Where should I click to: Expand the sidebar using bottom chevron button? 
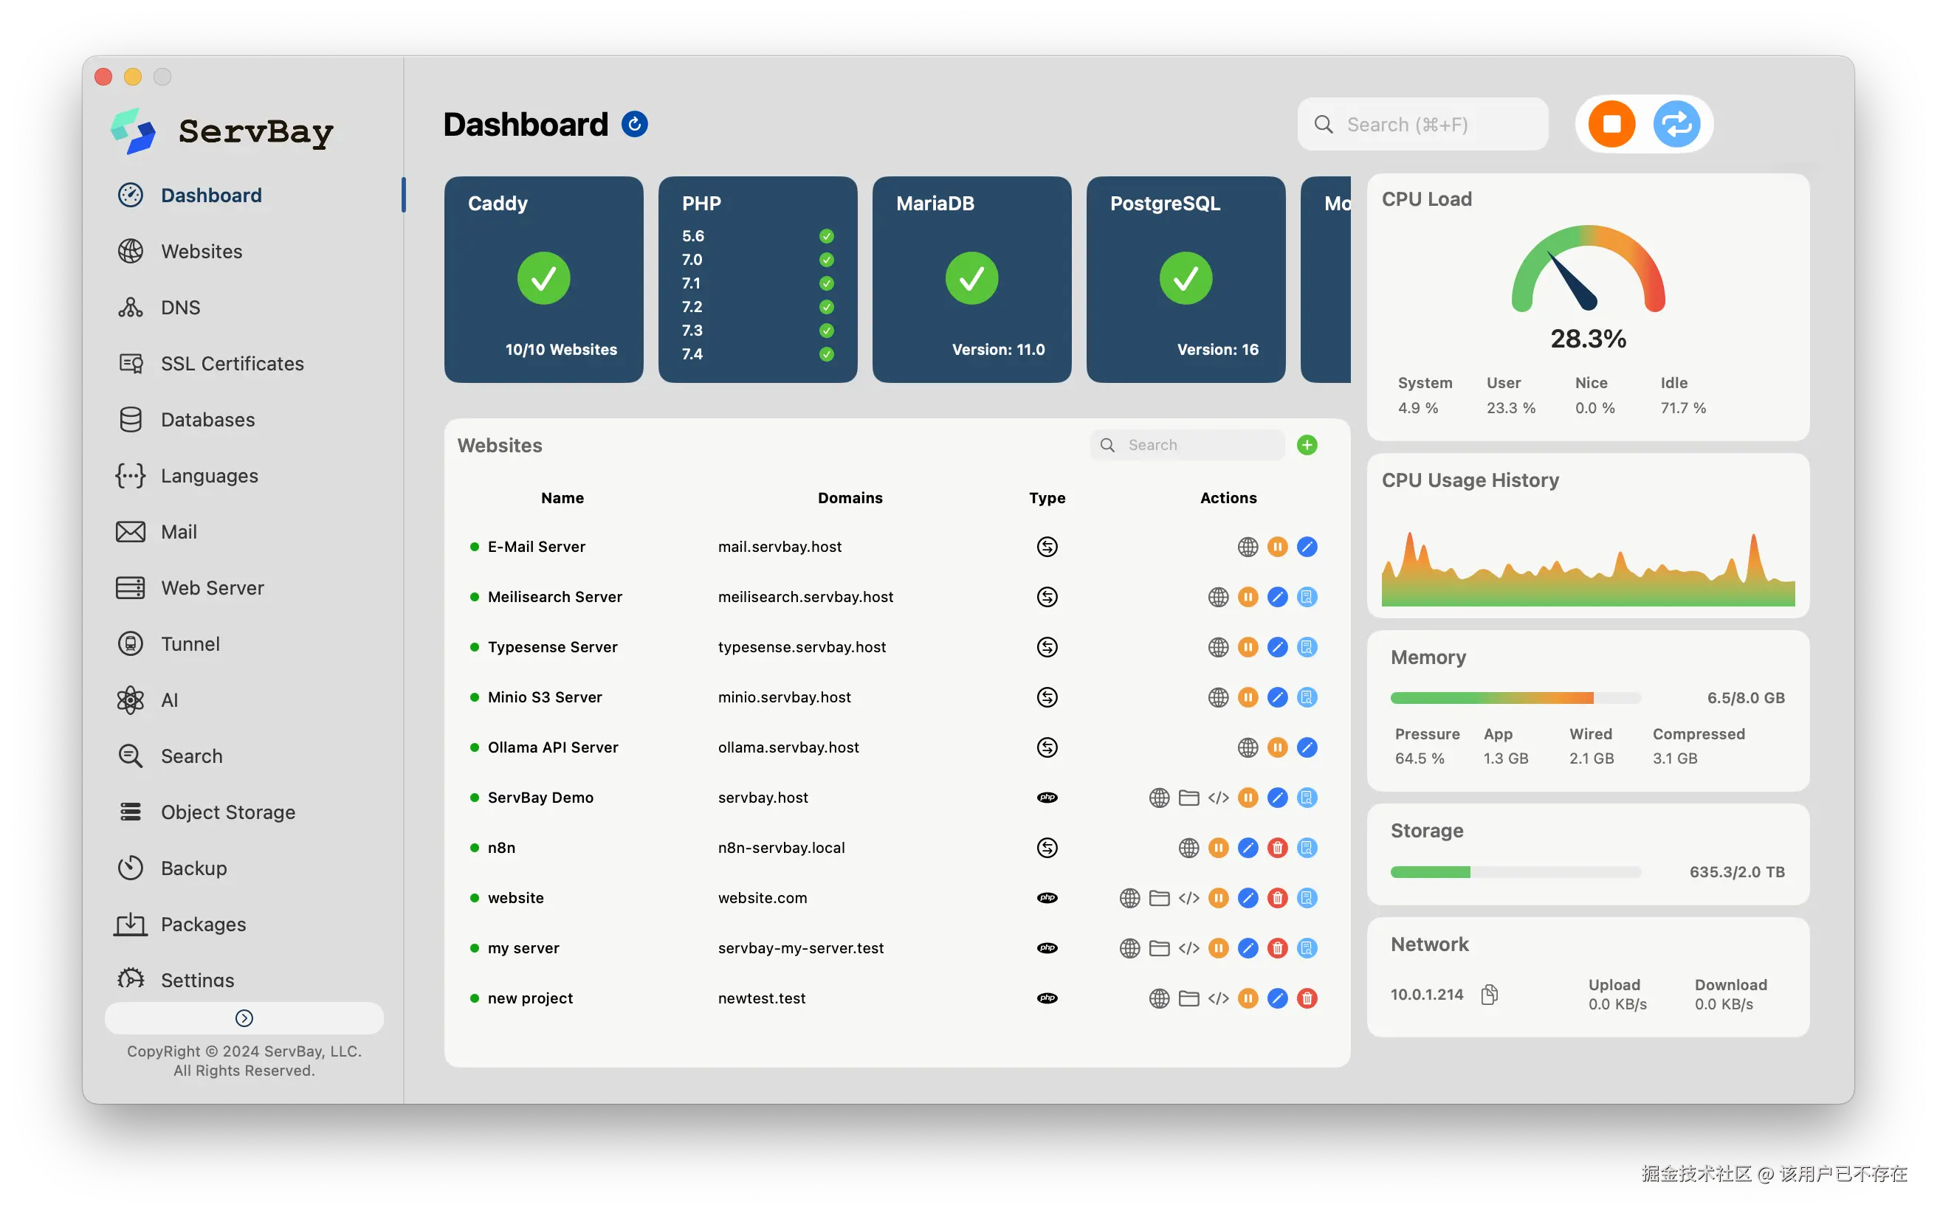tap(244, 1018)
